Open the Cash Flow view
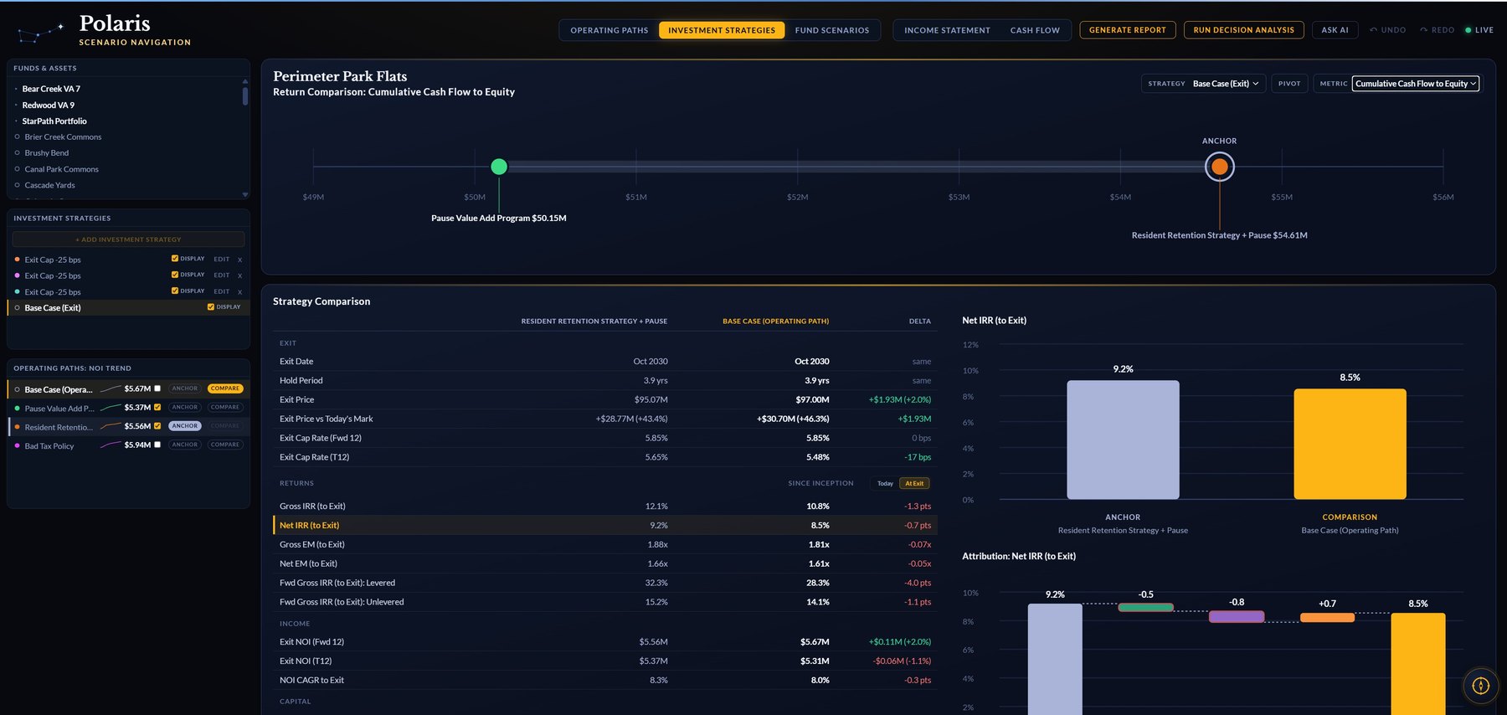Viewport: 1507px width, 715px height. (1035, 30)
